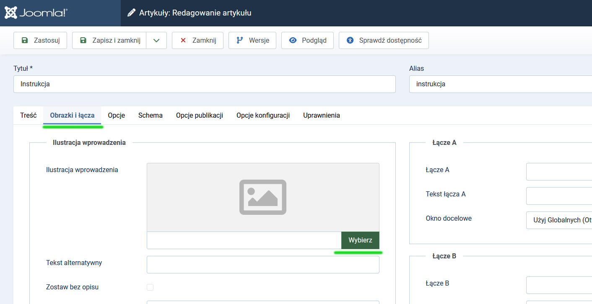Open the Opcje tab
Viewport: 592px width, 304px height.
[x=117, y=115]
